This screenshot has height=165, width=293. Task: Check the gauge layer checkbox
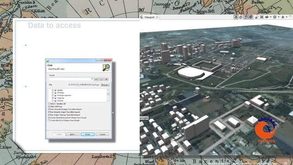53,90
